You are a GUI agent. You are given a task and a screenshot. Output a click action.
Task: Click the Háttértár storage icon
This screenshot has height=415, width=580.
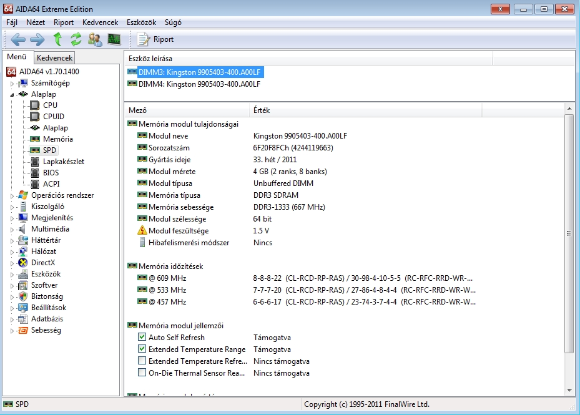pos(23,240)
